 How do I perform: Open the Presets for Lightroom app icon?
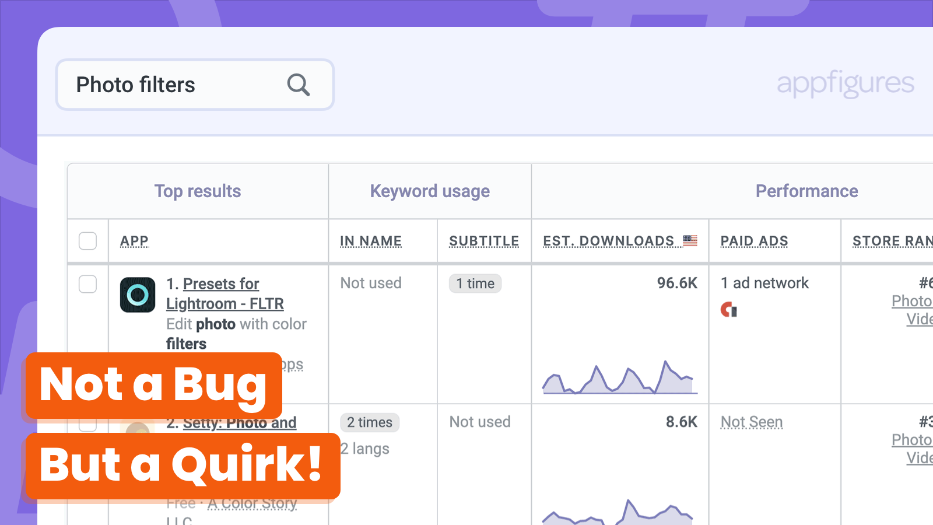click(138, 295)
